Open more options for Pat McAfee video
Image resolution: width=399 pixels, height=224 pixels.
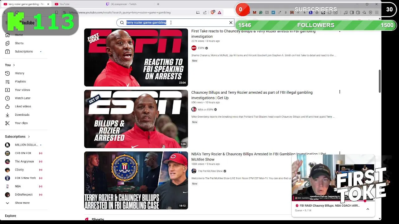pyautogui.click(x=339, y=153)
